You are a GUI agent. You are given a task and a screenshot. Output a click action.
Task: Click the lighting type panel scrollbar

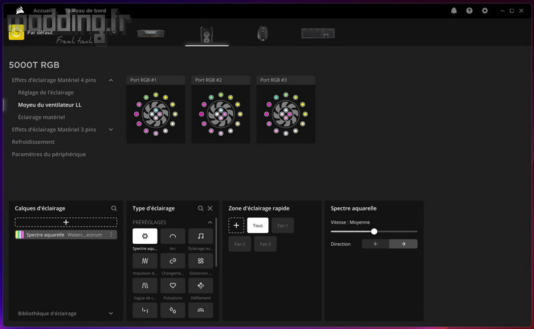pos(216,242)
